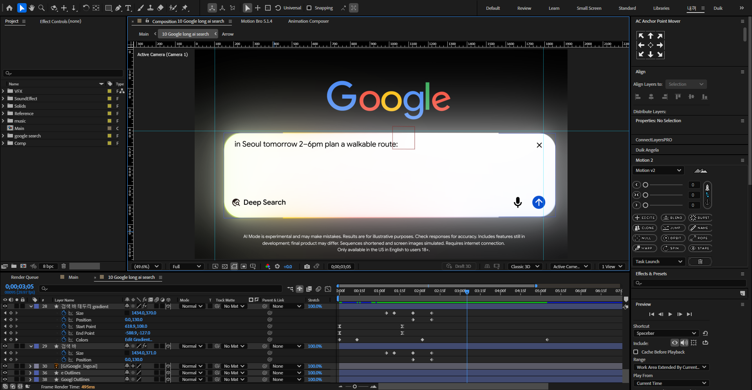Click the first Motion 2 slider handle

(x=645, y=185)
